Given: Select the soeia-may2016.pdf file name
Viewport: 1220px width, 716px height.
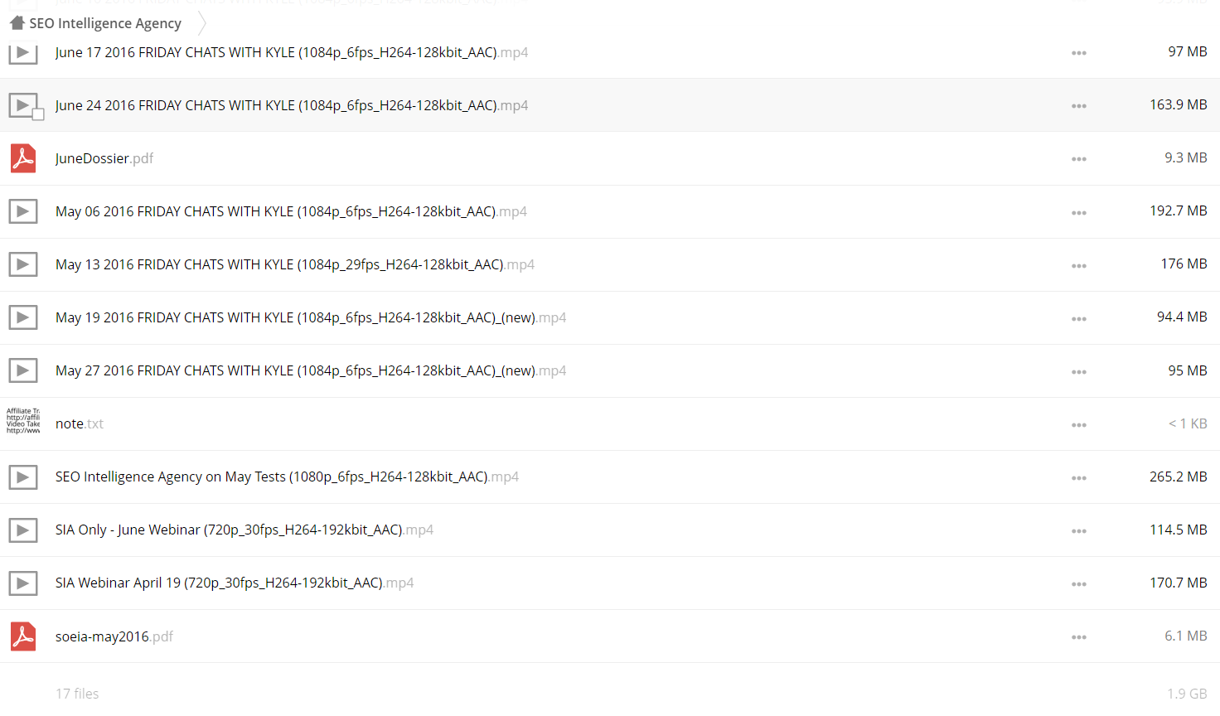Looking at the screenshot, I should tap(114, 636).
